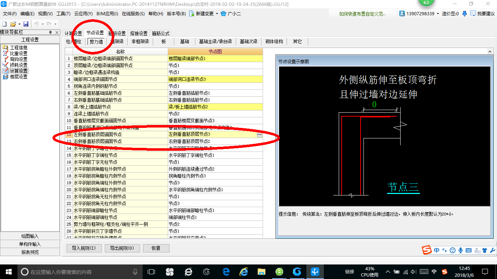Switch to 箍筋设置 tab
The height and width of the screenshot is (279, 497).
[x=117, y=33]
